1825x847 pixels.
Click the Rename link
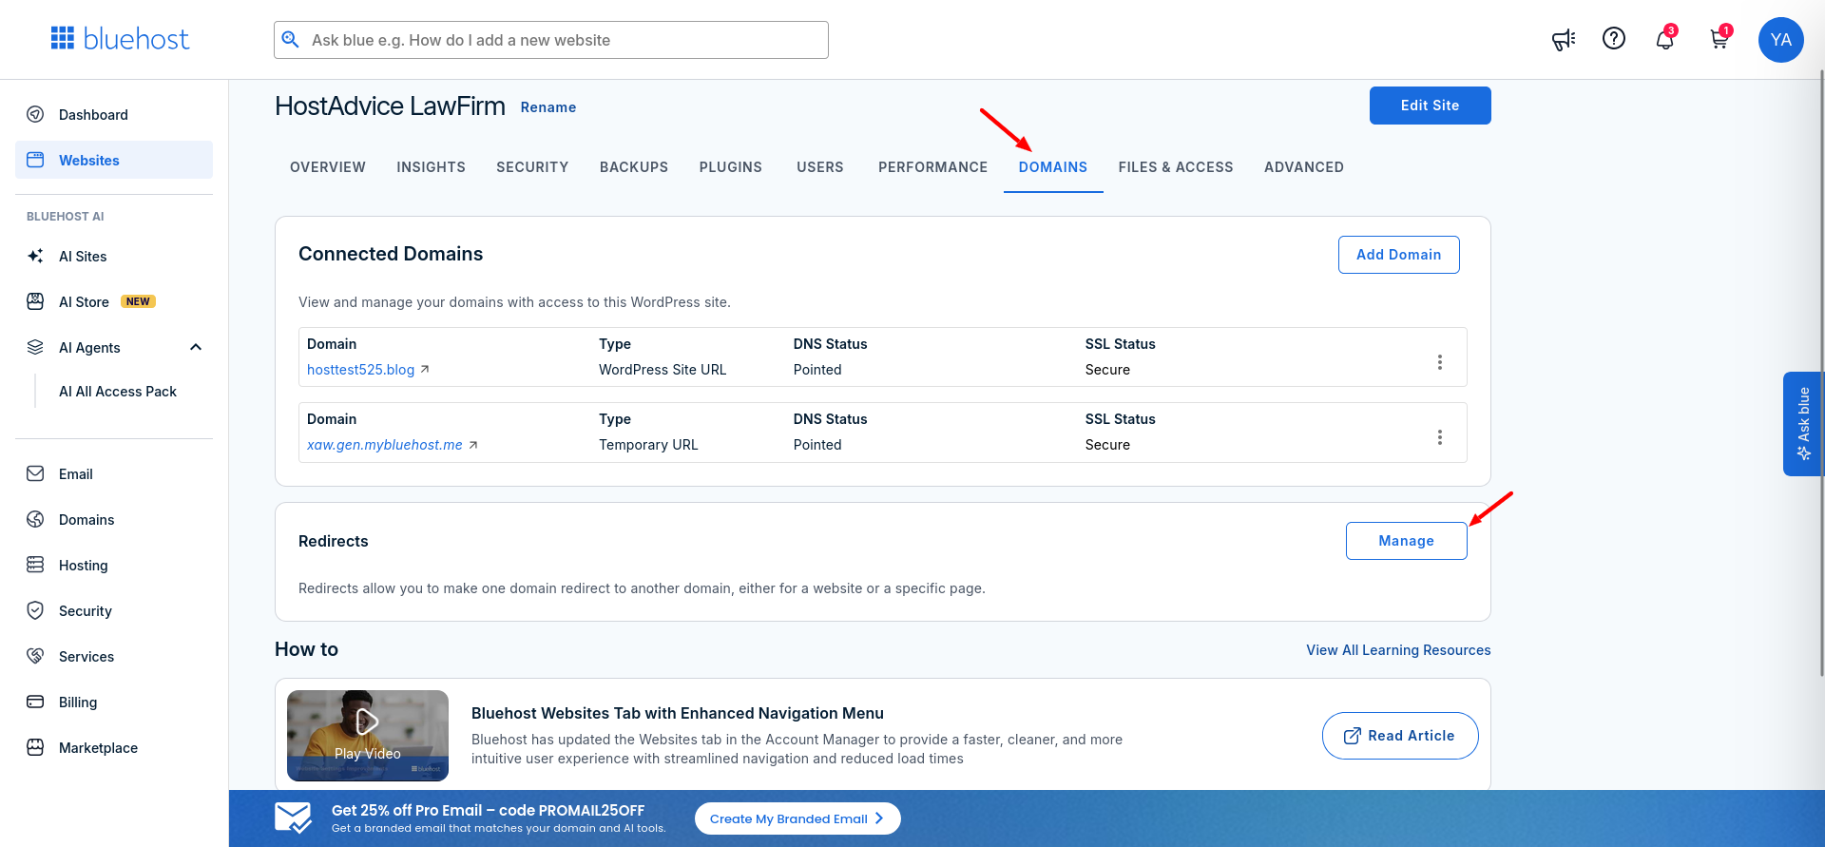point(548,107)
